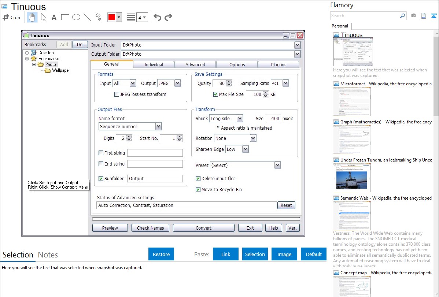The image size is (439, 297).
Task: Uncheck the Max File Size option
Action: click(215, 94)
